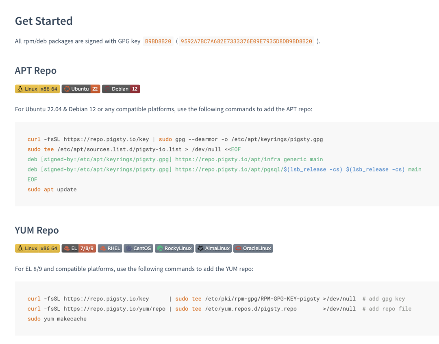Click the 'sudo yum makecache' command line

tap(57, 319)
